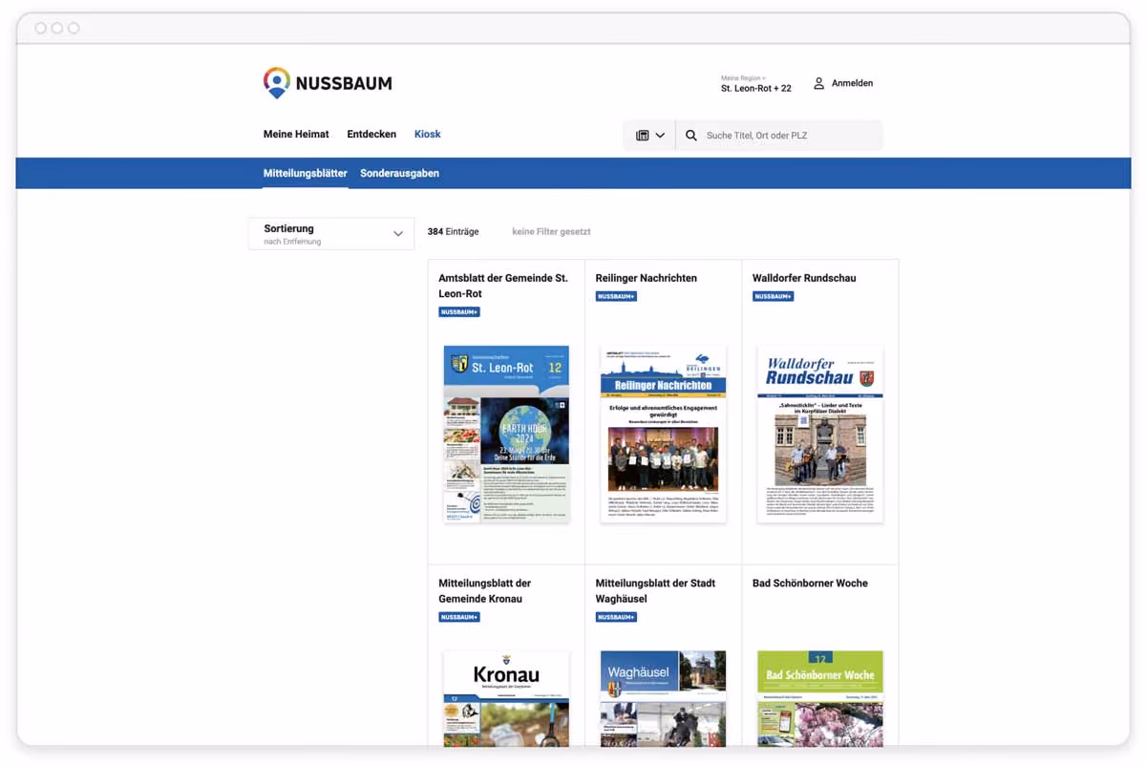1146x766 pixels.
Task: Click the Nussbaum logo
Action: point(328,83)
